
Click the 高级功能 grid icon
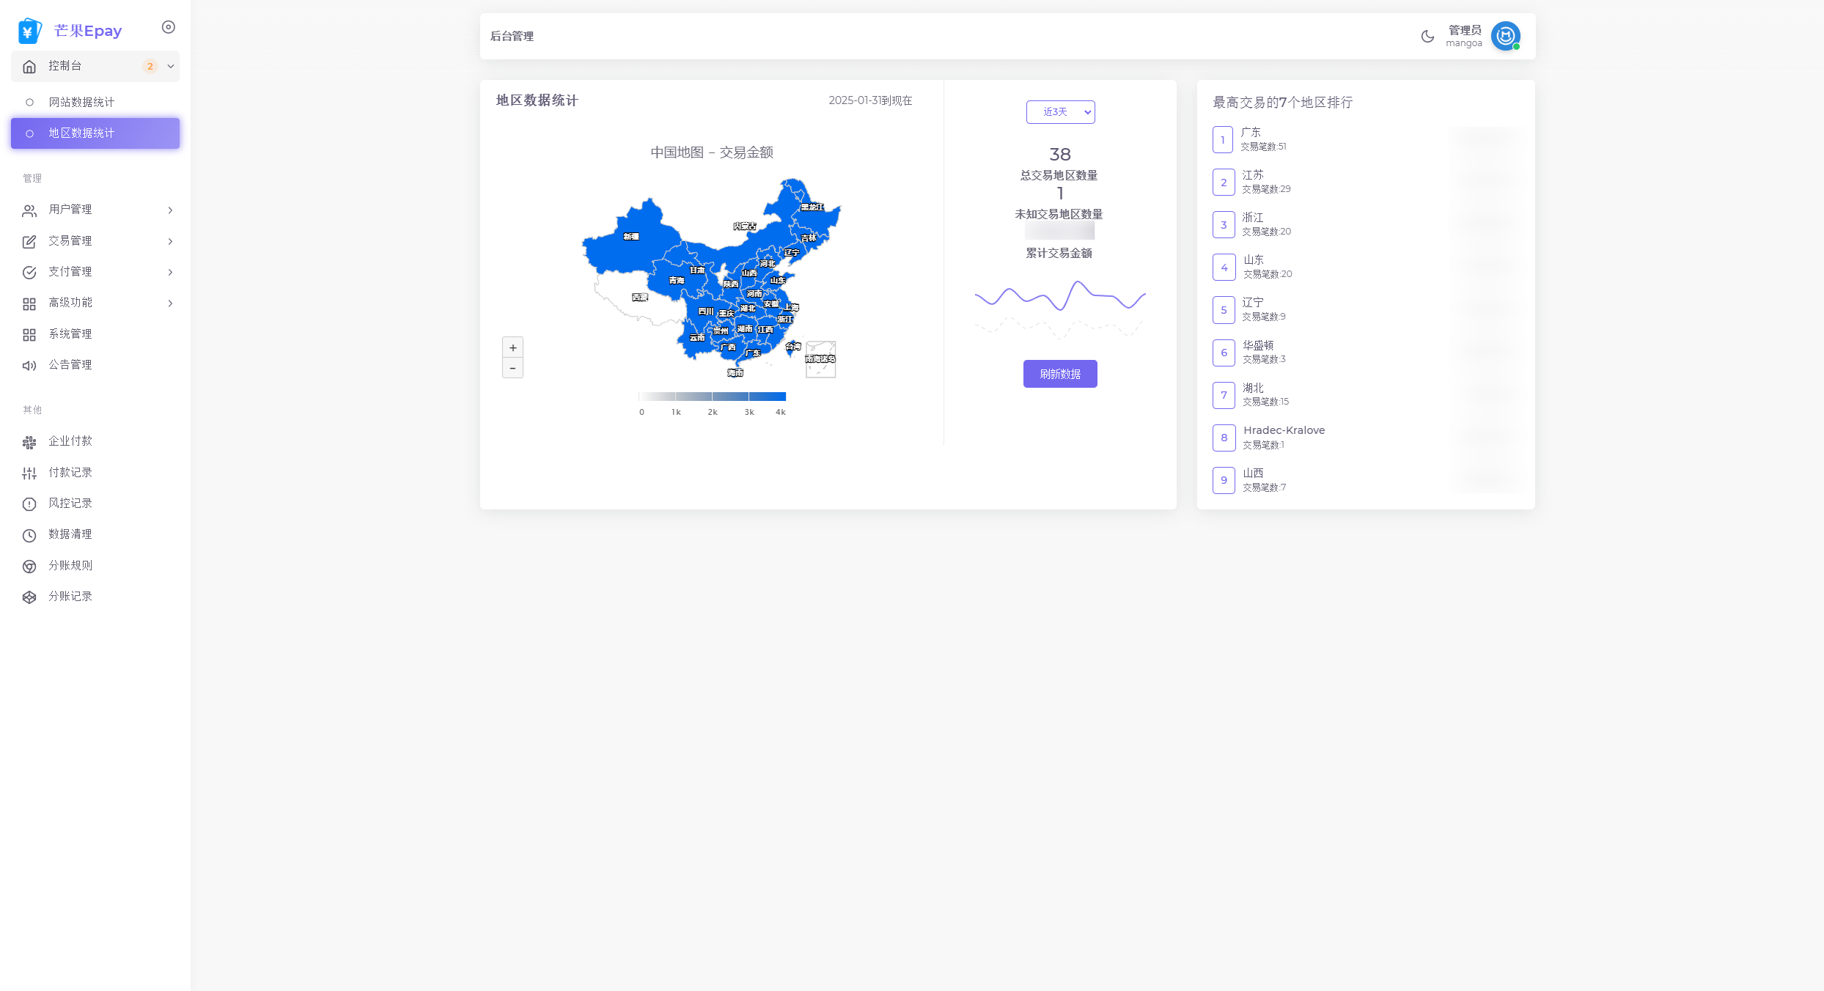click(x=29, y=303)
